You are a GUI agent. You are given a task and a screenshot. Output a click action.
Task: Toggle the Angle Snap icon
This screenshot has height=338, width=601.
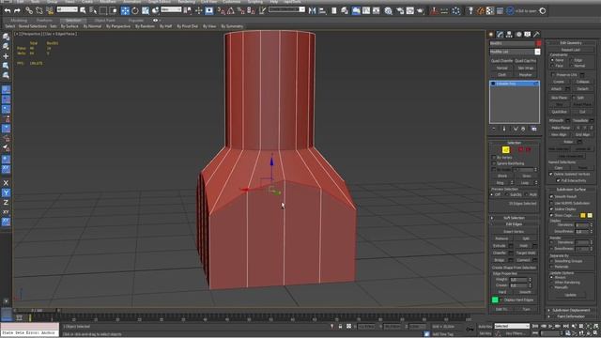[231, 10]
